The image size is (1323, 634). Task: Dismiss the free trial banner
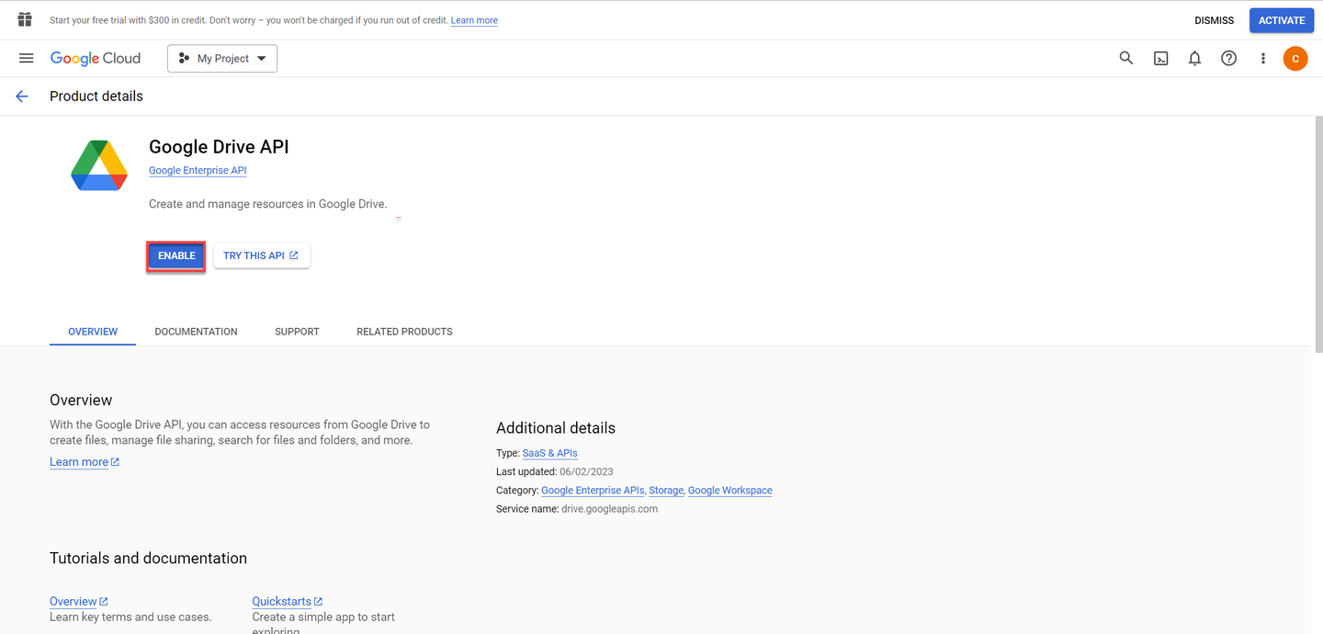click(x=1214, y=20)
